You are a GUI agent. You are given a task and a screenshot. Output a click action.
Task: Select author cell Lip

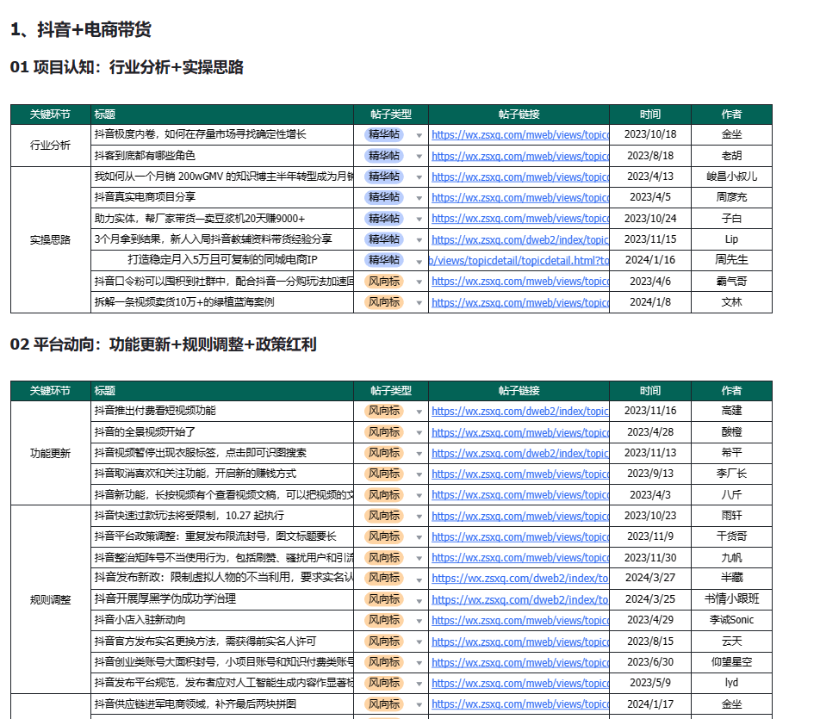[731, 239]
